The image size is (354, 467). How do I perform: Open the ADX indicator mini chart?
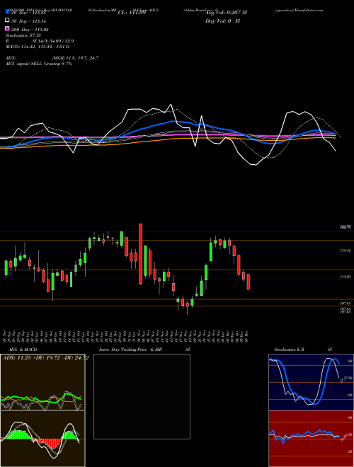[42, 382]
